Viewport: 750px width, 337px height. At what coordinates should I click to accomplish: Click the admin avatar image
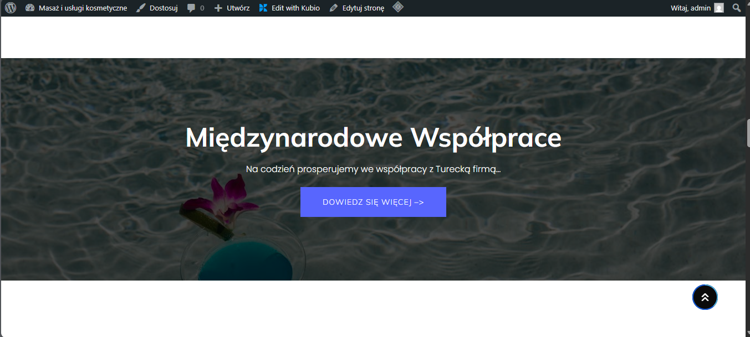click(x=719, y=8)
